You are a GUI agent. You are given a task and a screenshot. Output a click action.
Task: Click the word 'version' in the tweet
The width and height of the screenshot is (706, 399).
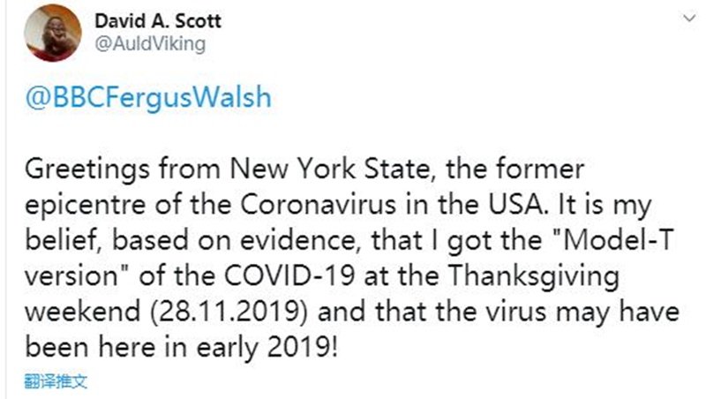(x=71, y=276)
